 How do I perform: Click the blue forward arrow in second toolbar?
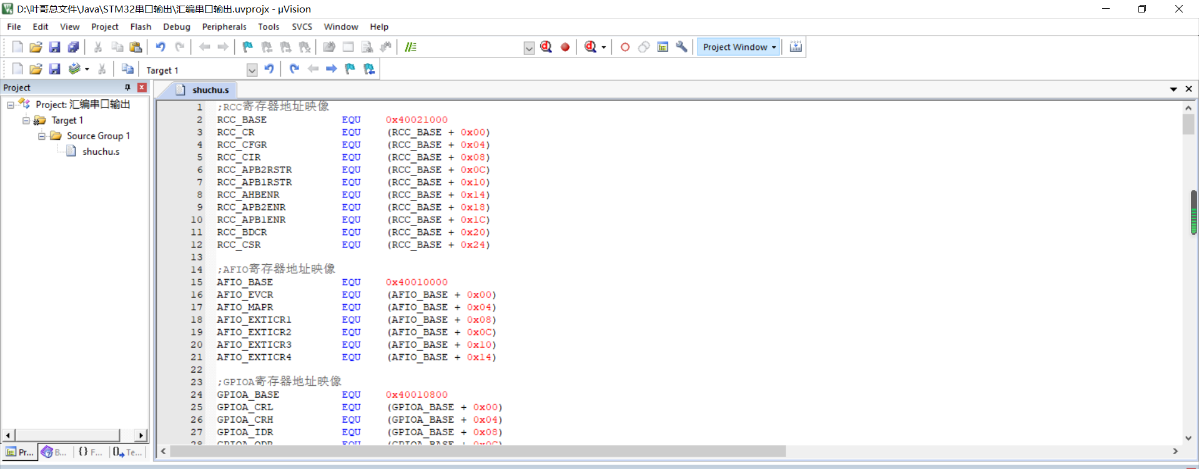pyautogui.click(x=332, y=69)
